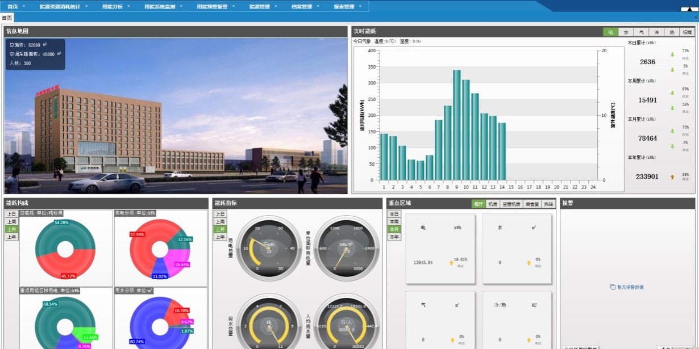
Task: Click the green down arrow beside 73%
Action: point(672,55)
